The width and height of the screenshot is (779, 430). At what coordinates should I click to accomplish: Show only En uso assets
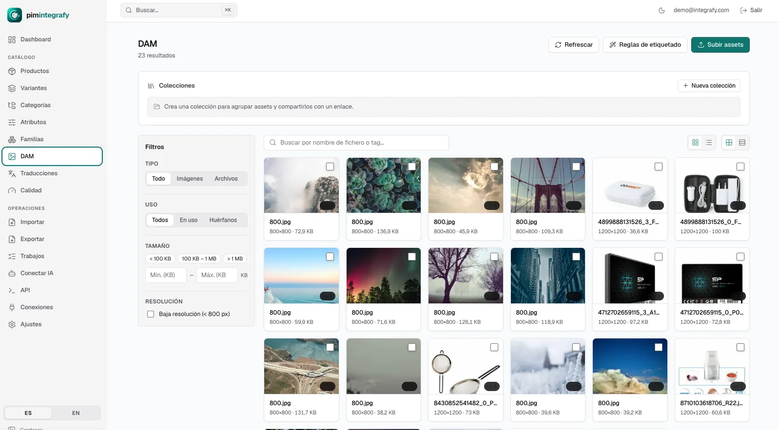(x=189, y=220)
